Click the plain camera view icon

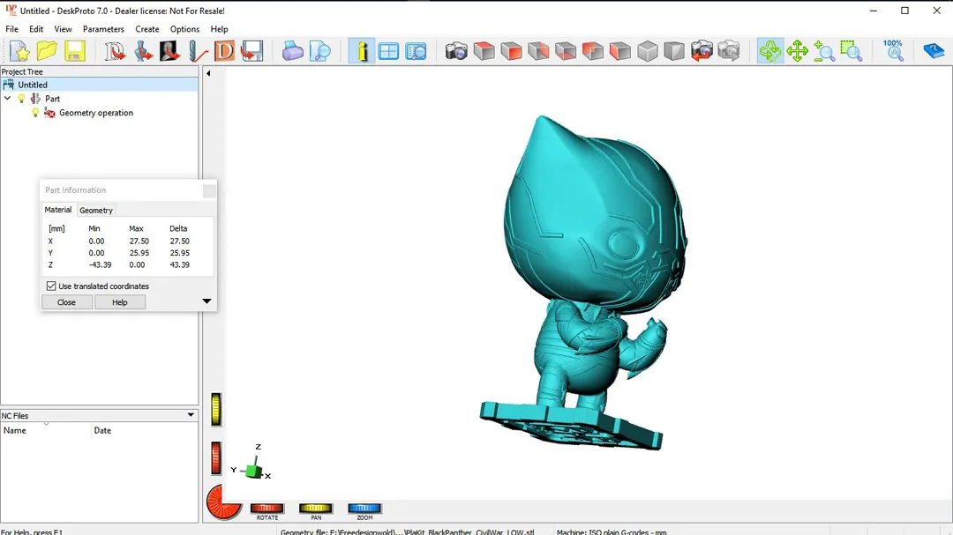[456, 51]
